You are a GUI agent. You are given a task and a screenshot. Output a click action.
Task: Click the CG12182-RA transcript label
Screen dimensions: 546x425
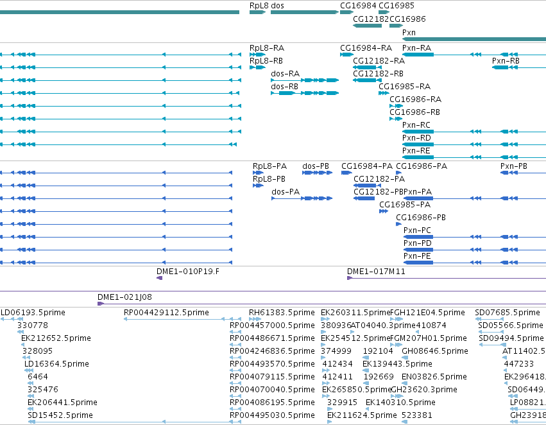[x=379, y=61]
